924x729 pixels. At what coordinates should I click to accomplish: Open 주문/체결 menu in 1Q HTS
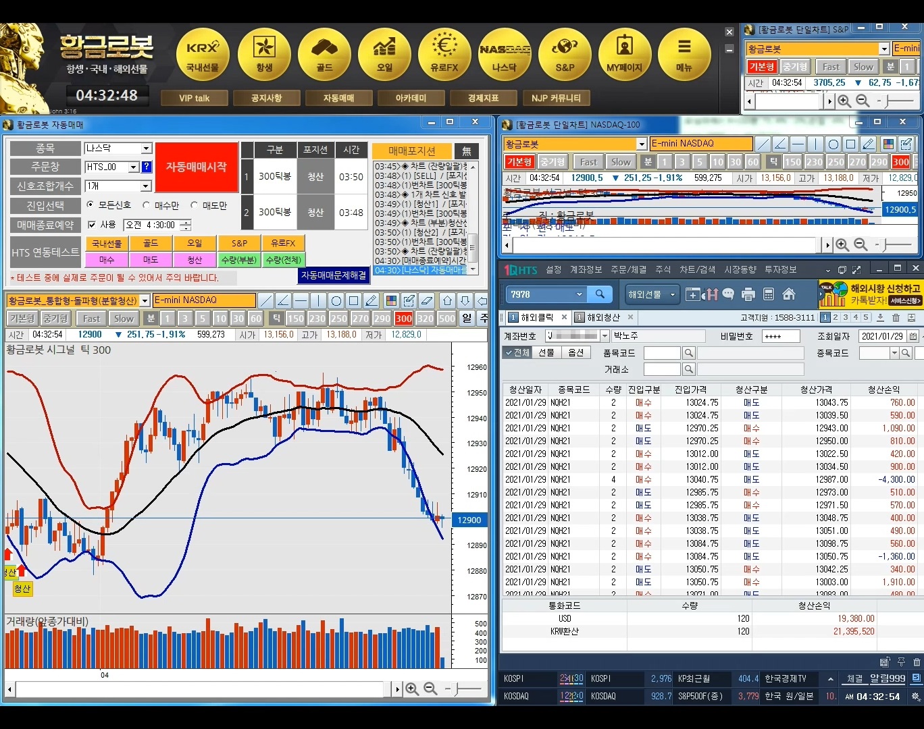(x=628, y=269)
